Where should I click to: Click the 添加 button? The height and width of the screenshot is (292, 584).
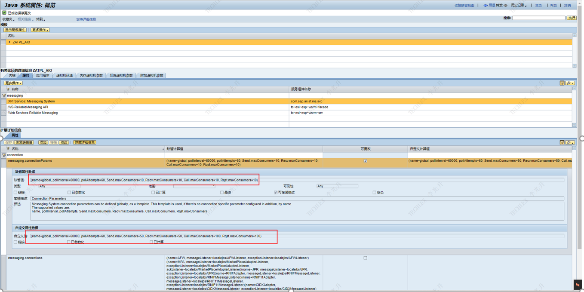pos(43,142)
